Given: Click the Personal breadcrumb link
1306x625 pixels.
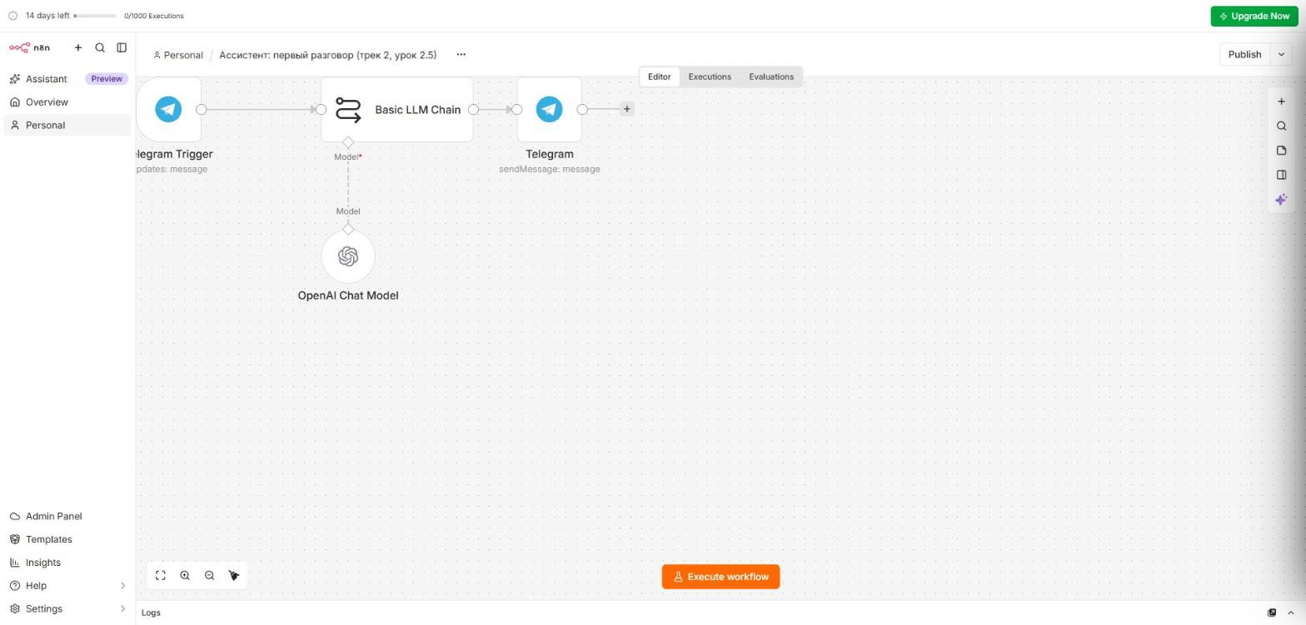Looking at the screenshot, I should [x=178, y=55].
